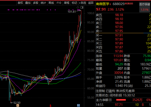The image size is (151, 107).
Task: Open the 画线 drawing tools
Action: [51, 3]
